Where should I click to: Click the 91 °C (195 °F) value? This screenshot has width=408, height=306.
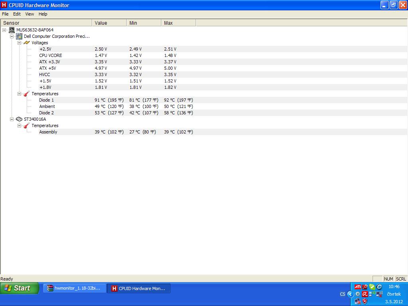coord(109,100)
